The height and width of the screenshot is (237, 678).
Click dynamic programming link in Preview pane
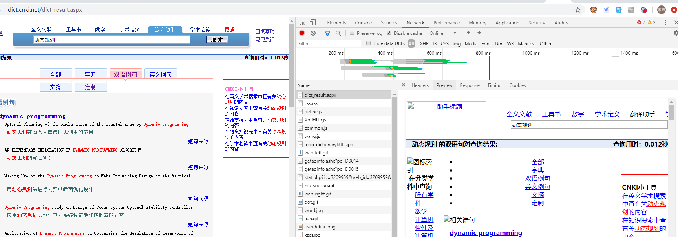(x=486, y=233)
